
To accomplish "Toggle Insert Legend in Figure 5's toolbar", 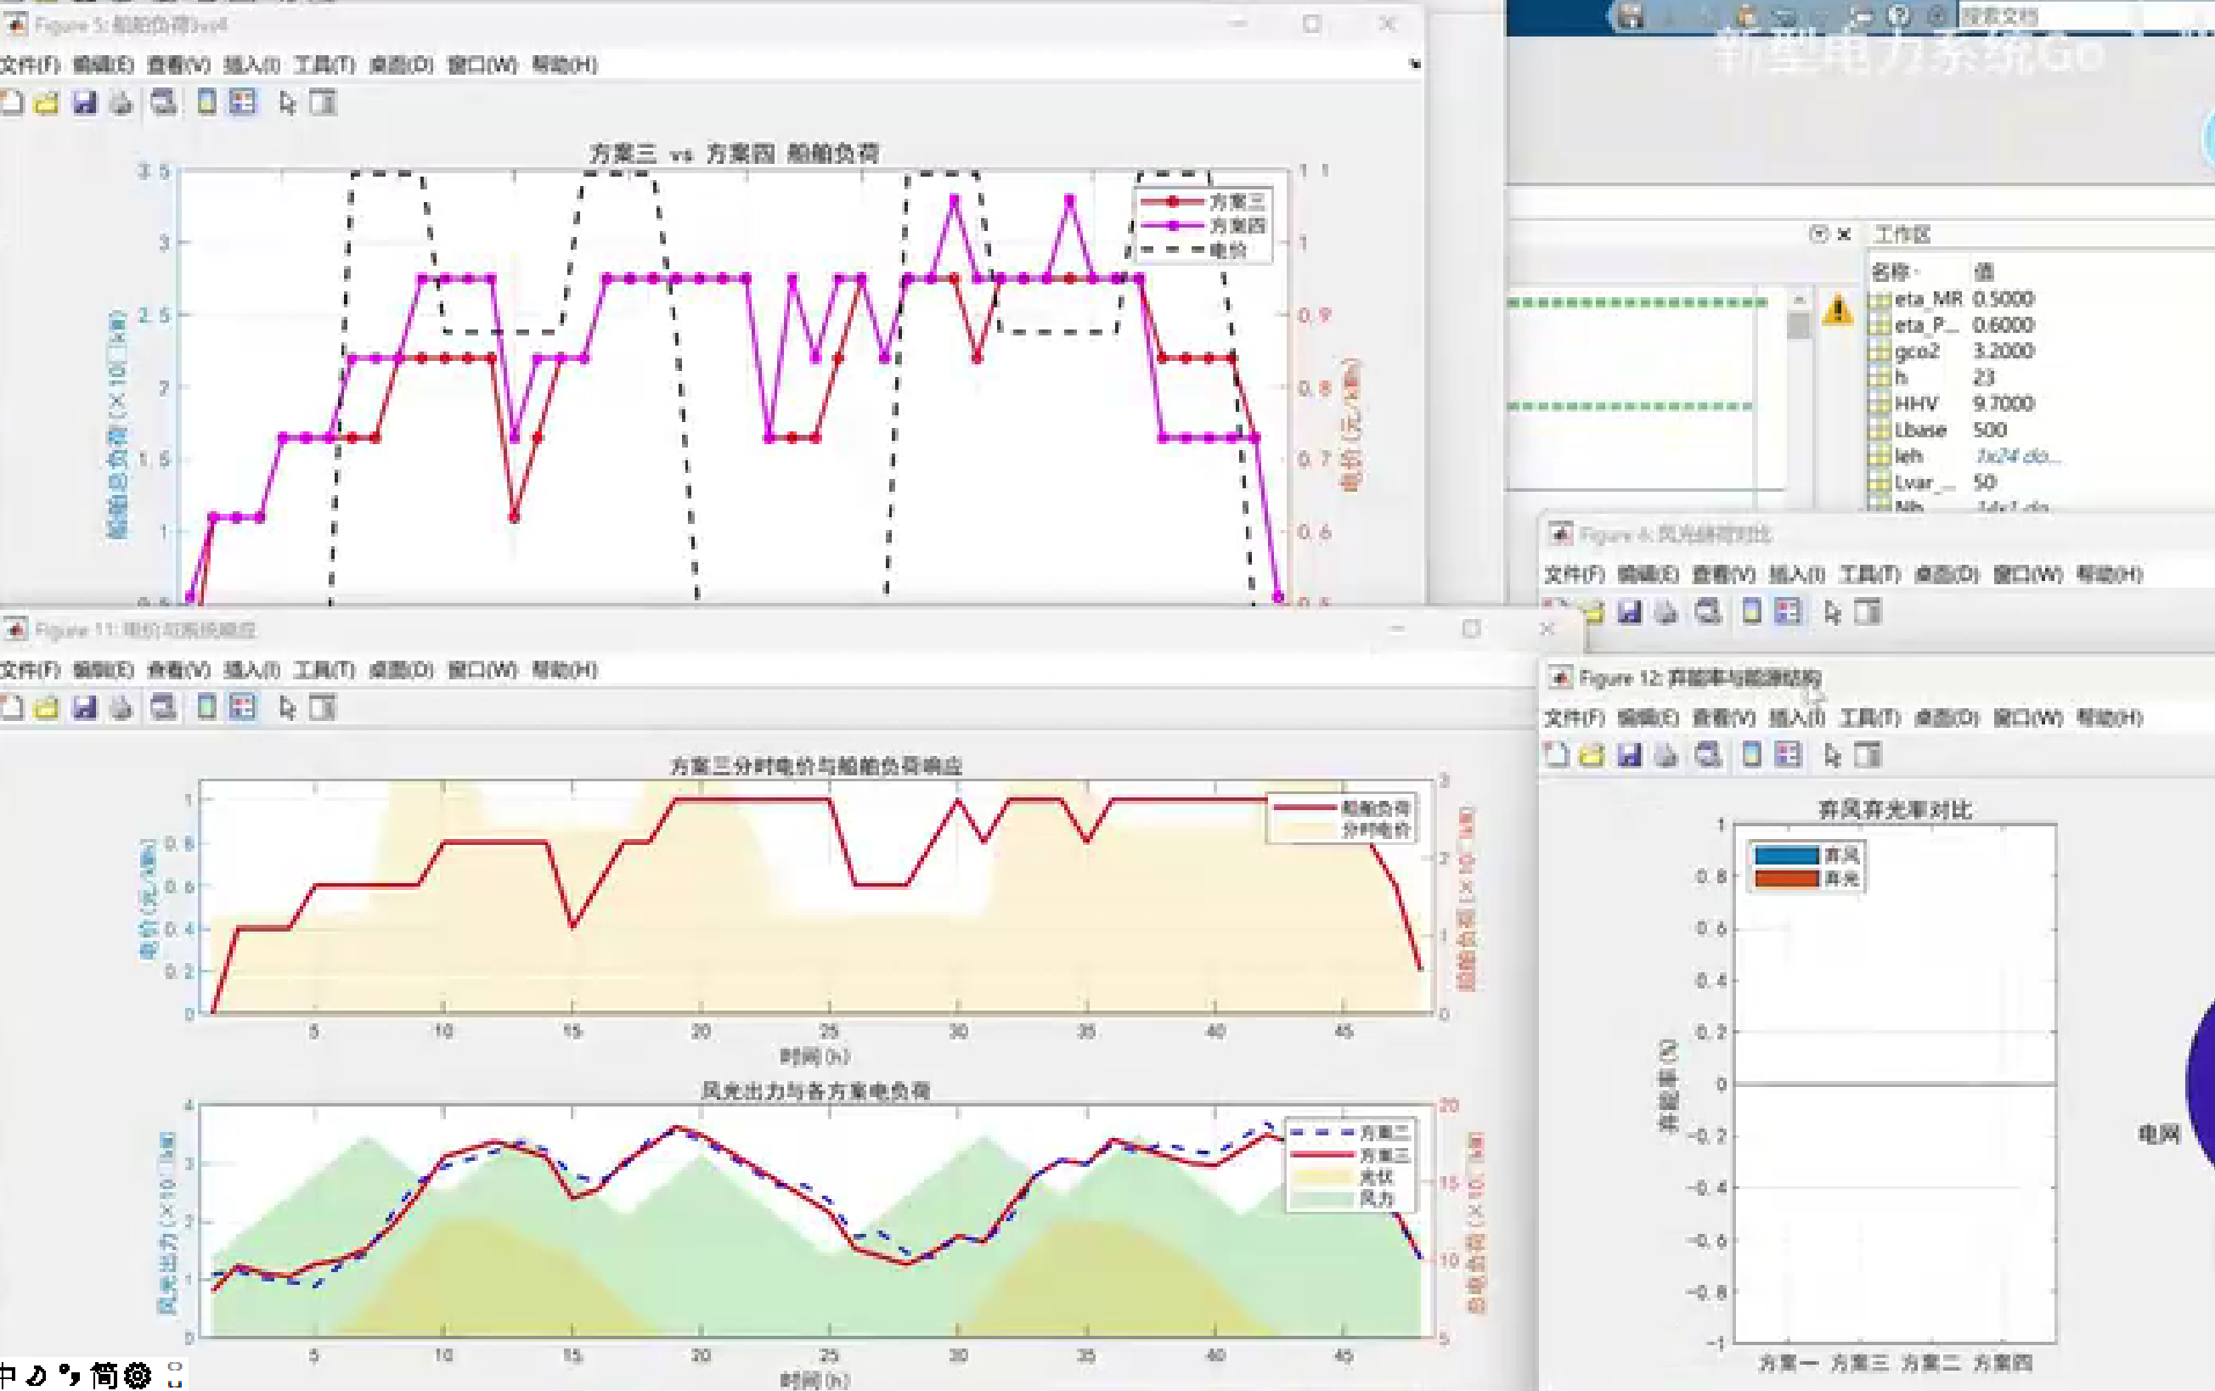I will point(243,103).
